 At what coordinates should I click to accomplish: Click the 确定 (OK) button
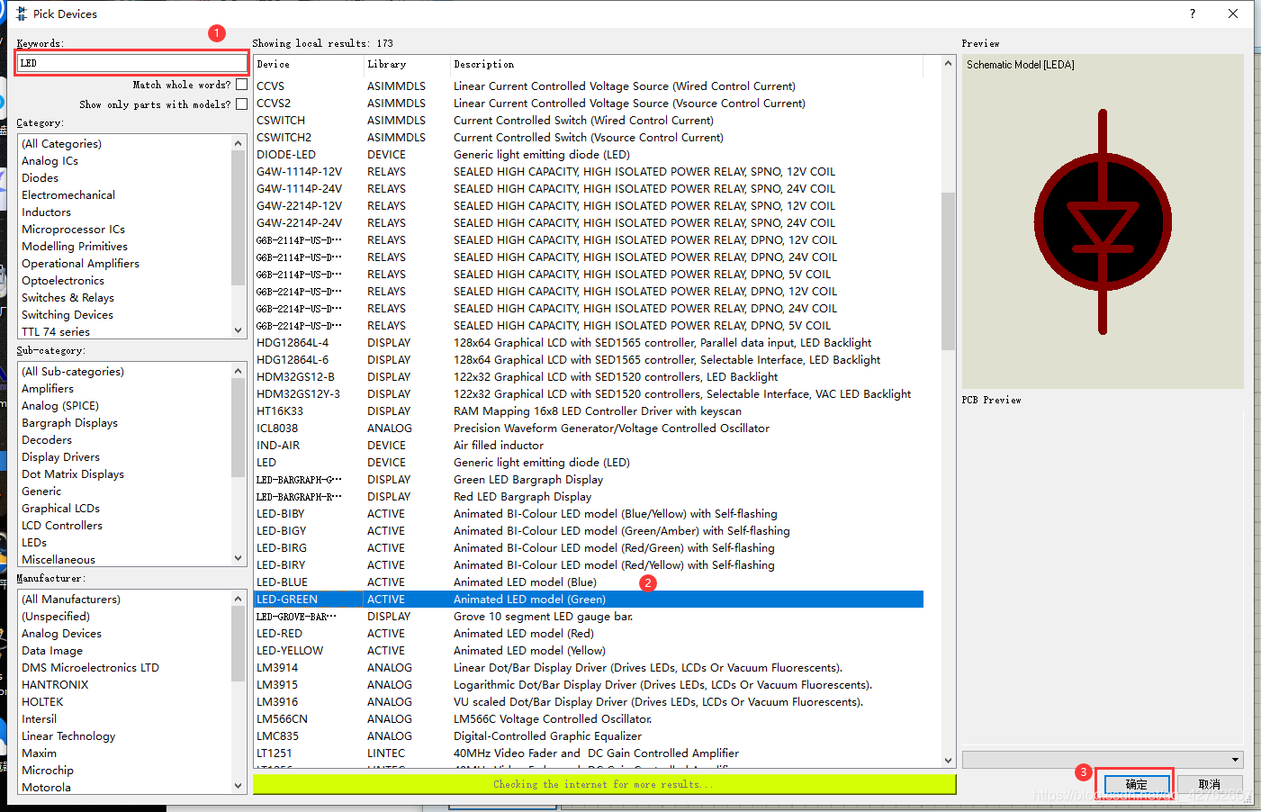tap(1137, 784)
